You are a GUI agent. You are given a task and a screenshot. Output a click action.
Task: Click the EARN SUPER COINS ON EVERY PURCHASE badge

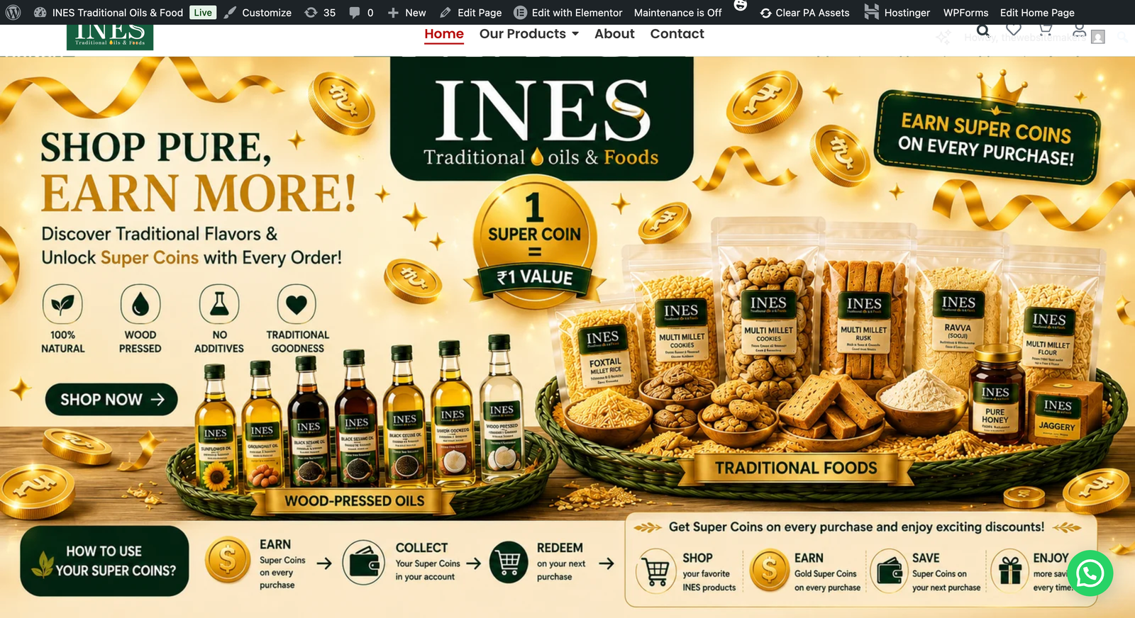[x=987, y=137]
